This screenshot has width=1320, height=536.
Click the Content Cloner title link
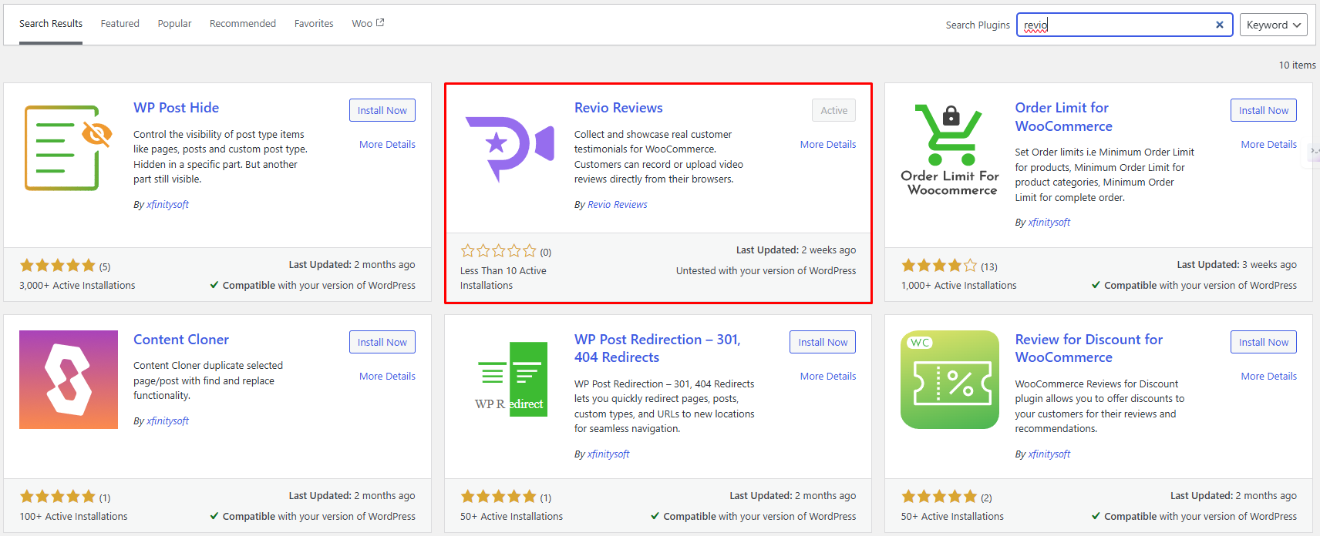[181, 340]
